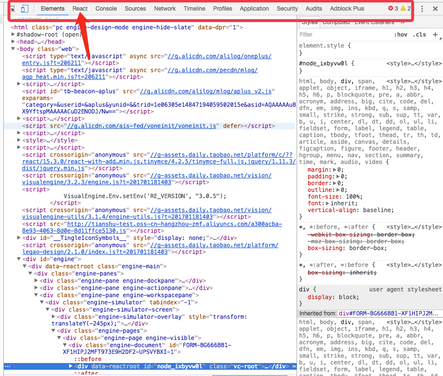Switch to the Elements tab
The image size is (443, 376).
coord(52,9)
